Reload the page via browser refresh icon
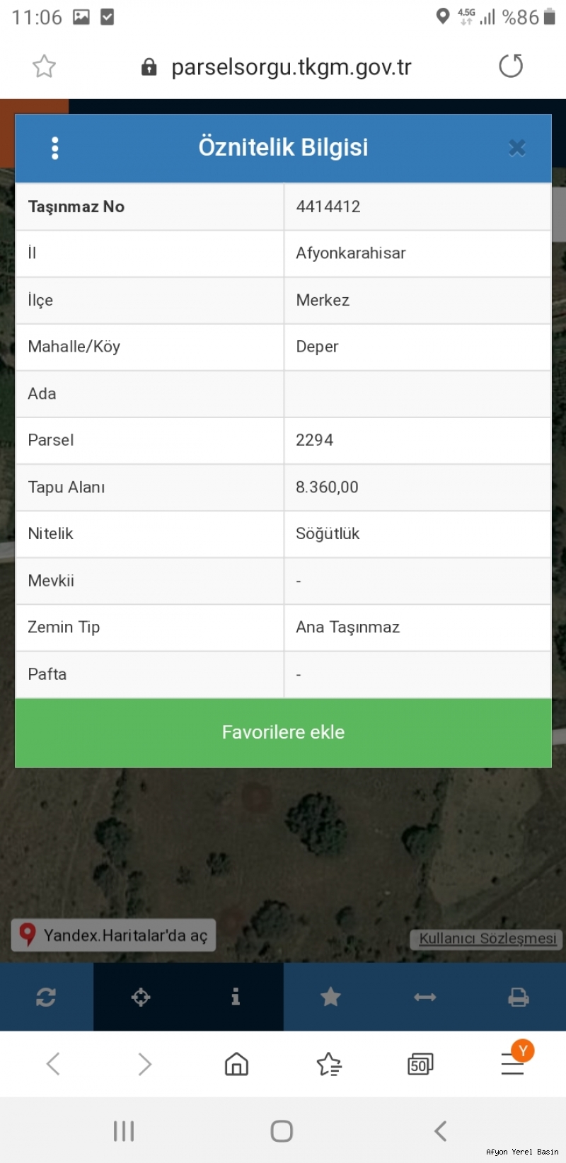 (x=511, y=66)
